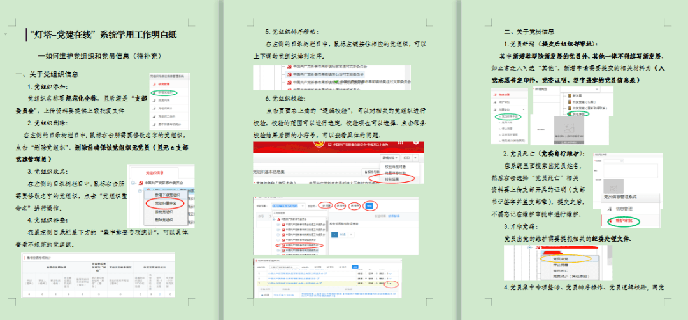Select the '党员出党' context menu picture
This screenshot has height=320, width=688.
[x=559, y=263]
